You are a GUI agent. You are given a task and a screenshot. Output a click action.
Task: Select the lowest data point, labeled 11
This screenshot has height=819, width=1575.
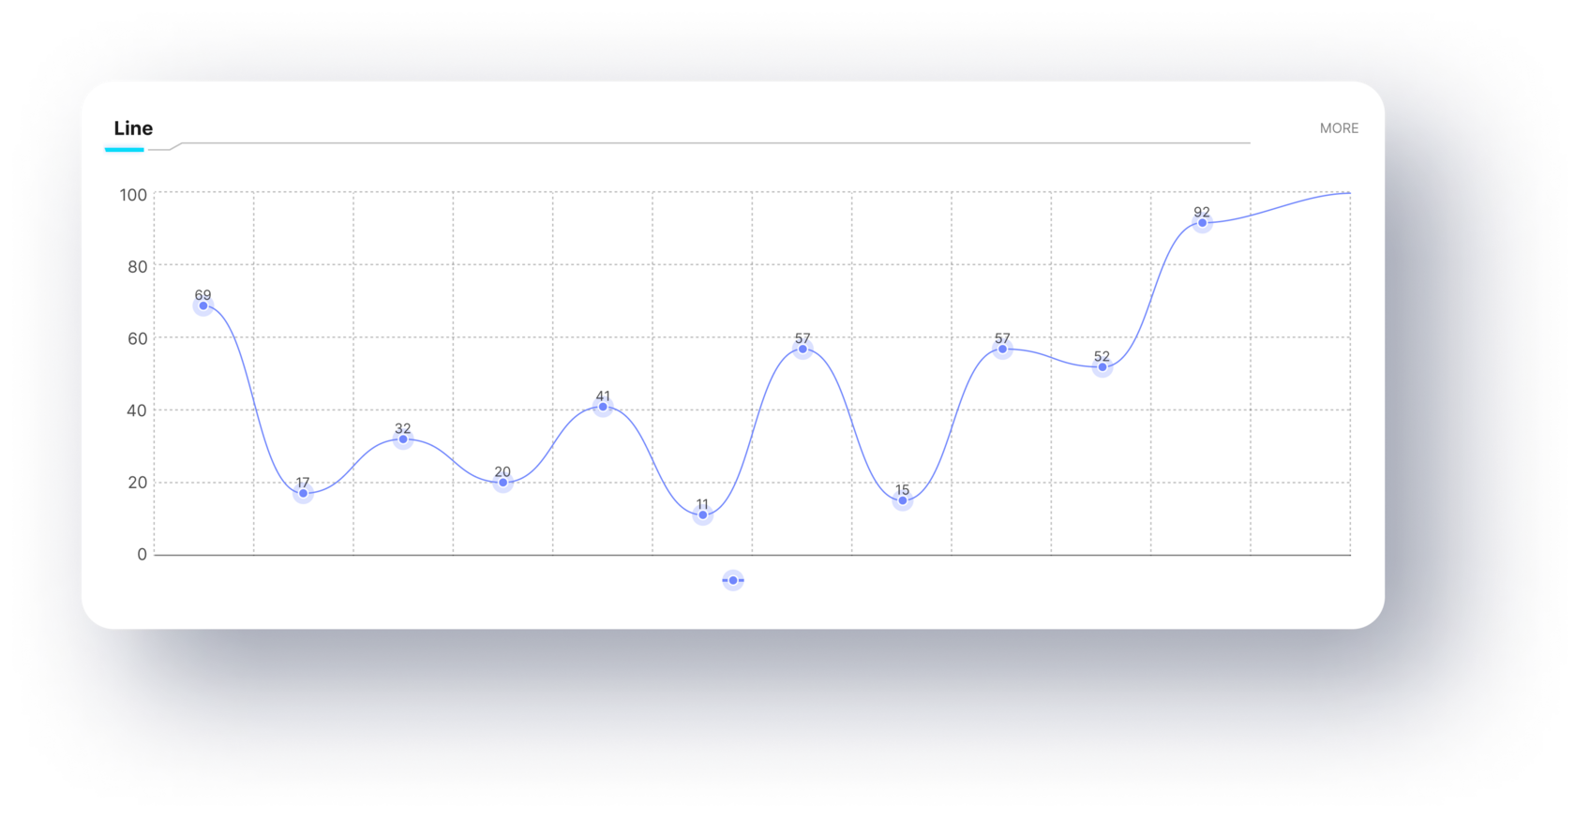703,515
